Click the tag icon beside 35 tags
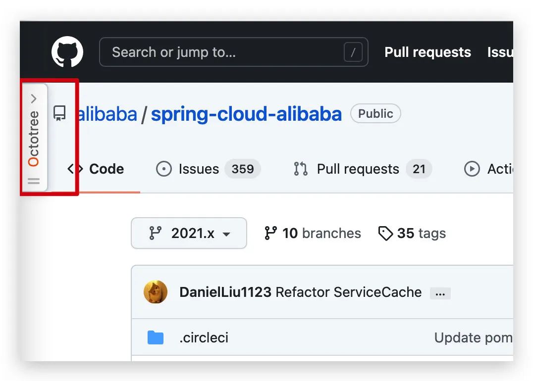Screen dimensions: 533x381 point(385,233)
